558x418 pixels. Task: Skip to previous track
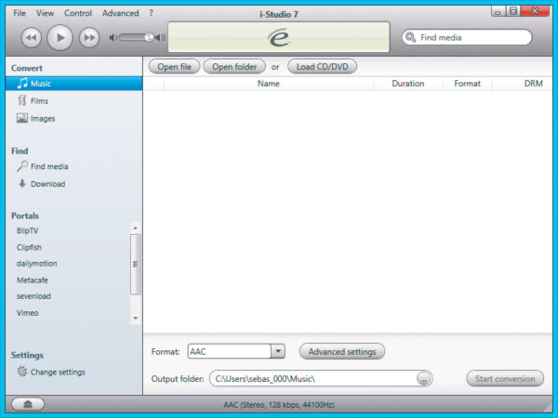(x=31, y=37)
